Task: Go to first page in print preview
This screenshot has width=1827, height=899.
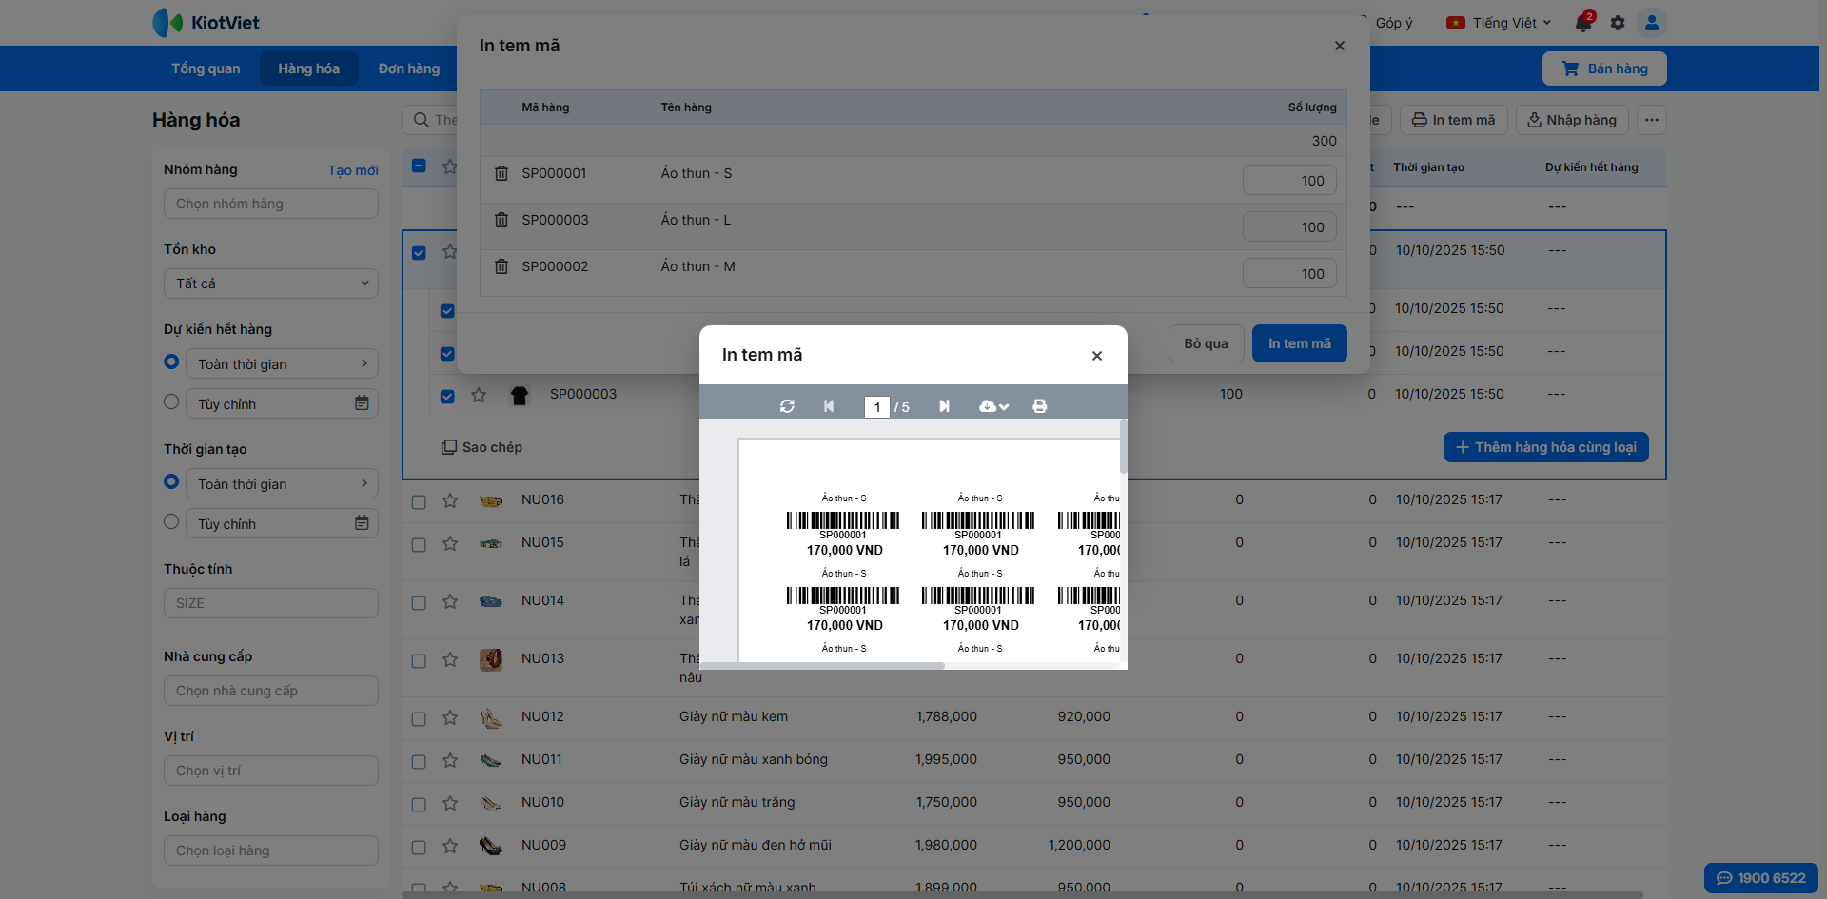Action: pyautogui.click(x=829, y=406)
